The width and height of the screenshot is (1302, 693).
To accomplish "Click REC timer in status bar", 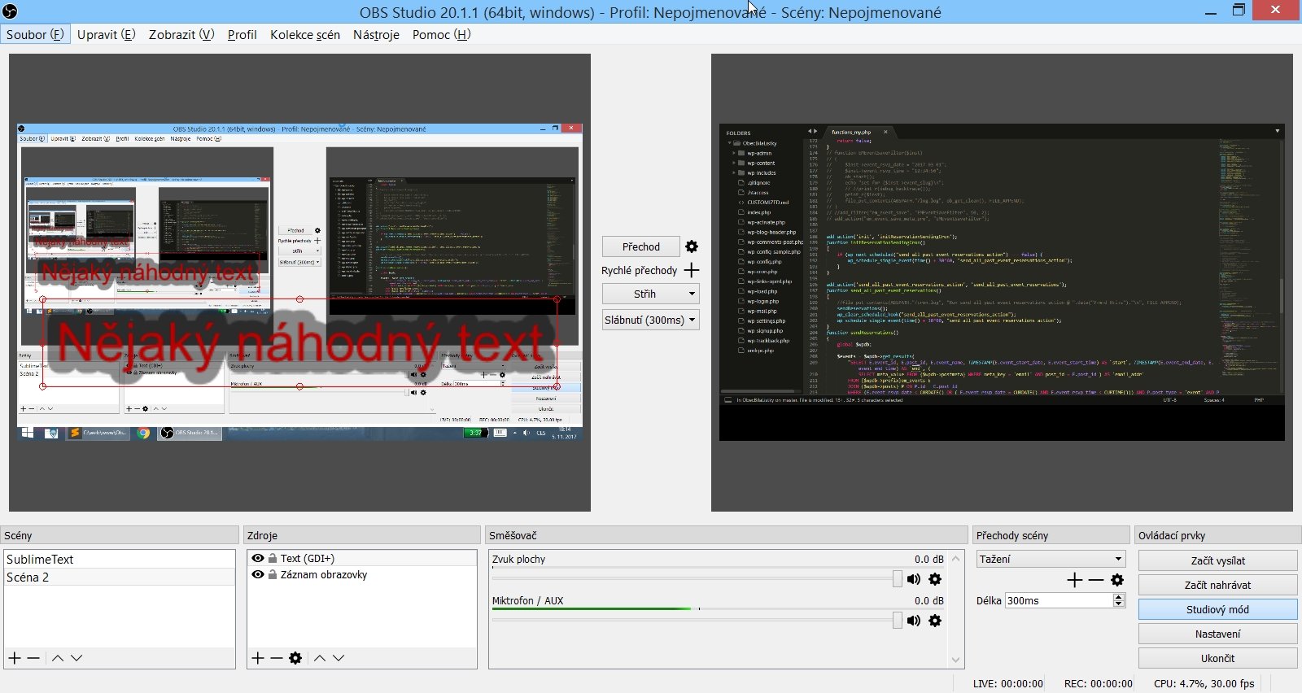I will click(x=1099, y=683).
